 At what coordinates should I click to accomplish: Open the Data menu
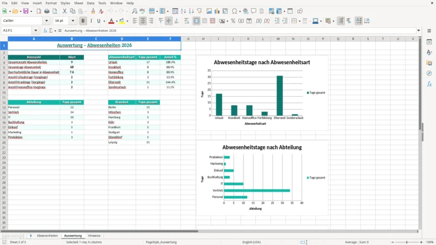click(x=90, y=3)
